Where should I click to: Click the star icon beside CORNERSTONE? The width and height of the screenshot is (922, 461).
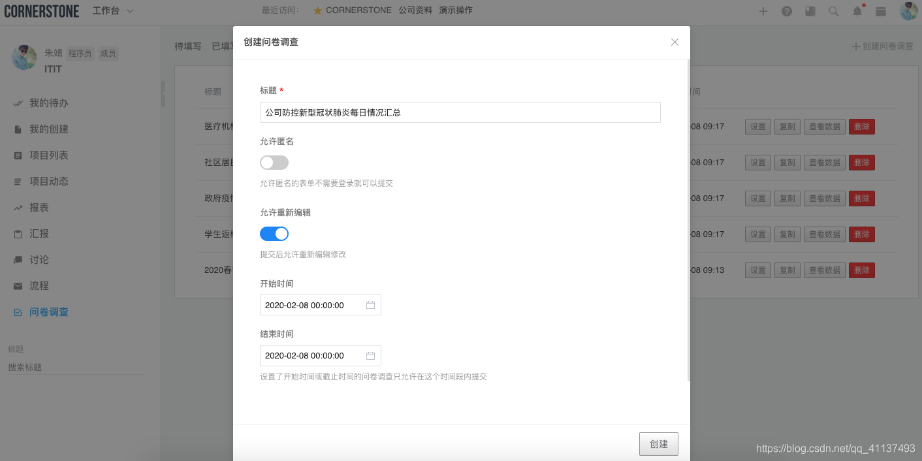318,10
